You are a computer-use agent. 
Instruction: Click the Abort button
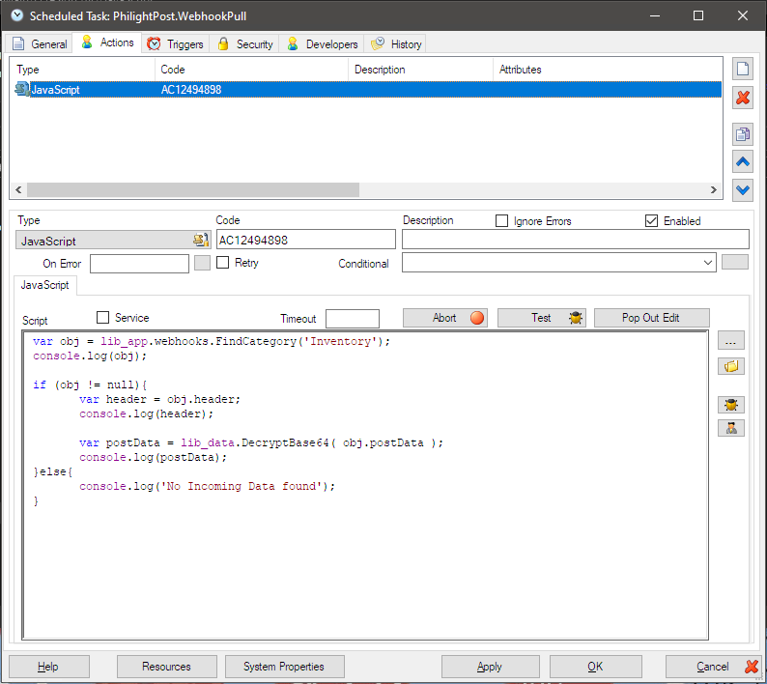(445, 318)
